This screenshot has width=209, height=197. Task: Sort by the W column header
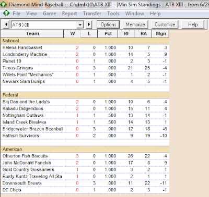tap(72, 33)
